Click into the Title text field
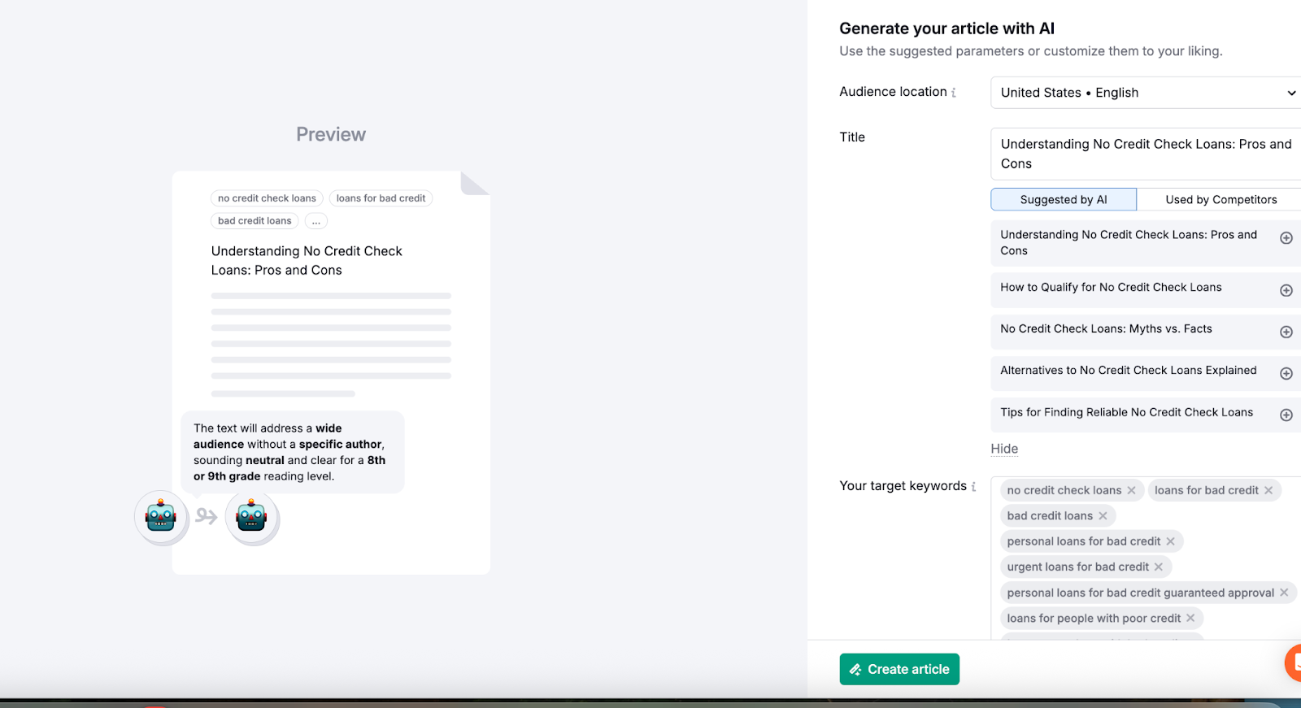 tap(1145, 154)
